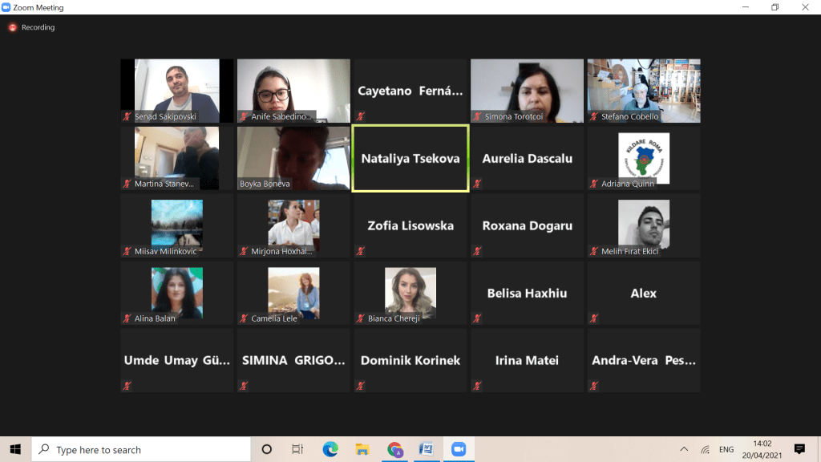Image resolution: width=821 pixels, height=462 pixels.
Task: Switch to Word in the taskbar
Action: pyautogui.click(x=426, y=449)
